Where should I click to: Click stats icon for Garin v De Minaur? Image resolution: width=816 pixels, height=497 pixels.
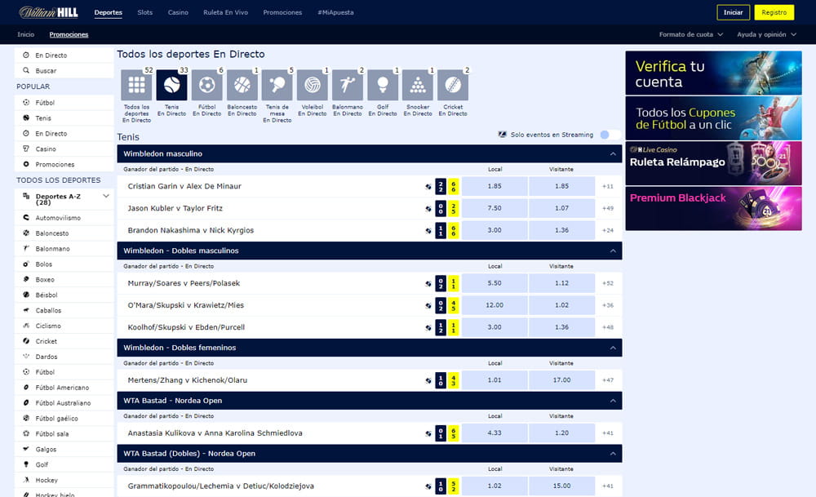[x=428, y=186]
